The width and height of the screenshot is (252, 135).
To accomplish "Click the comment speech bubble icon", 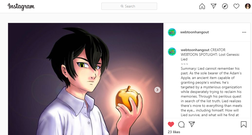I will (181, 124).
